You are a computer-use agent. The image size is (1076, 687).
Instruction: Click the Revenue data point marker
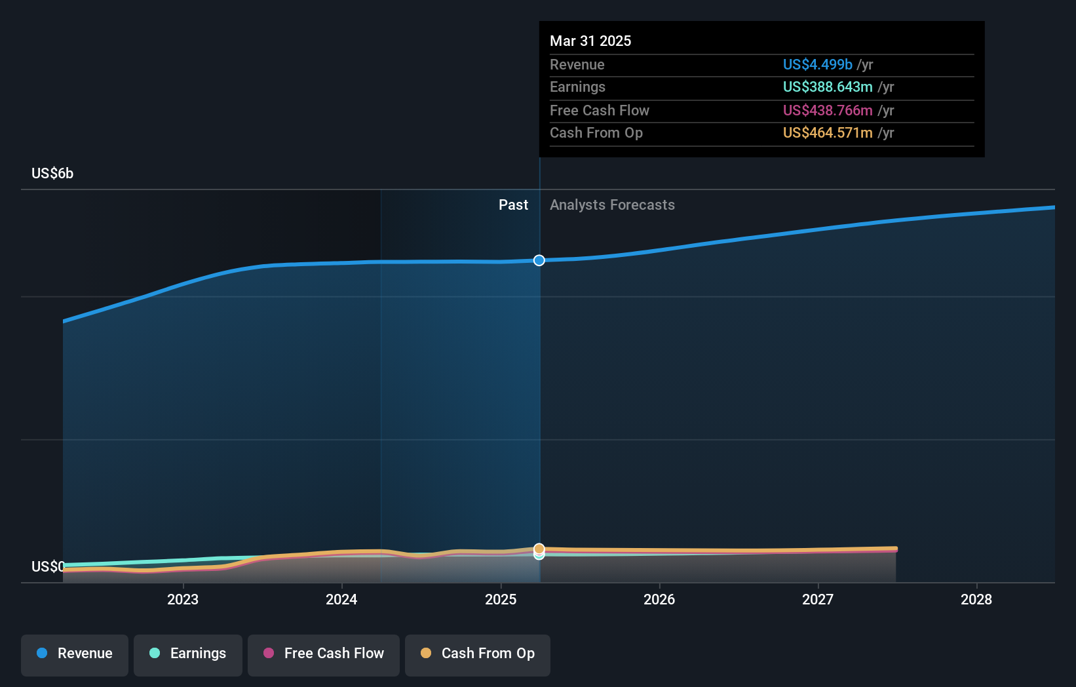539,260
